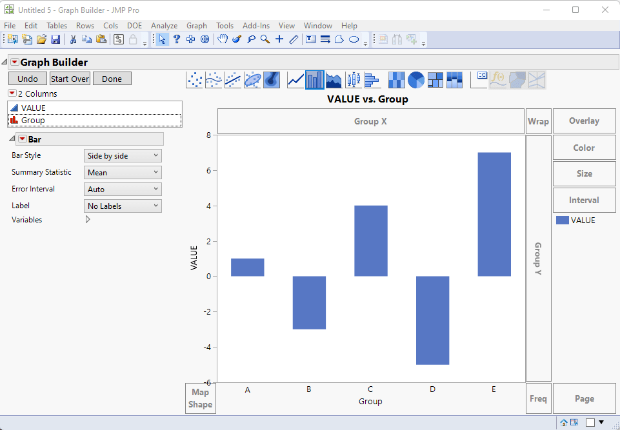The image size is (620, 430).
Task: Open the Graph Builder red triangle menu
Action: point(15,62)
